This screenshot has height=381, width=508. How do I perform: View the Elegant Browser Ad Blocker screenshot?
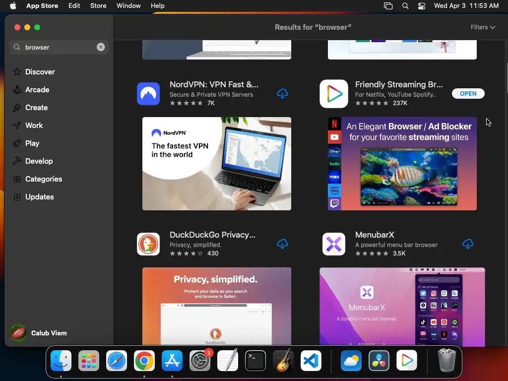tap(402, 164)
